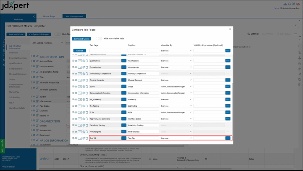Expand Viewable By dropdown for Compensation Information
The width and height of the screenshot is (303, 171).
pos(176,93)
